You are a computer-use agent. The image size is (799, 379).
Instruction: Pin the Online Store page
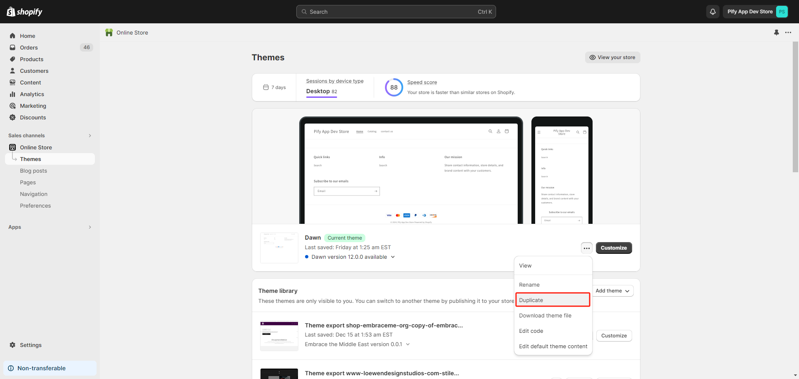(x=777, y=32)
